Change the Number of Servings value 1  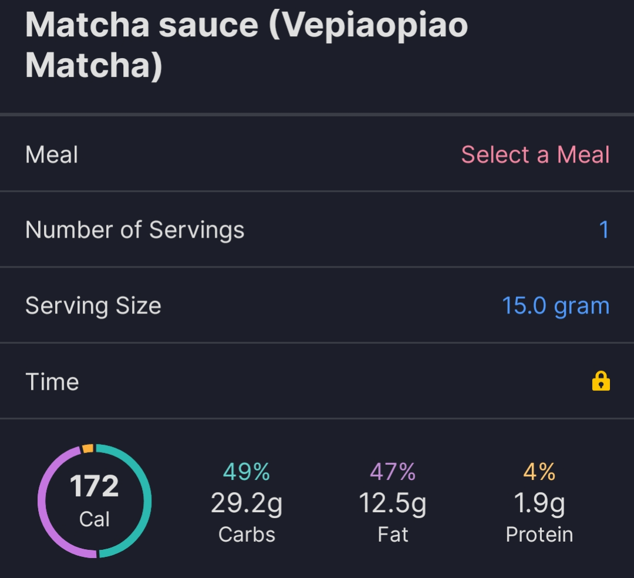point(603,229)
